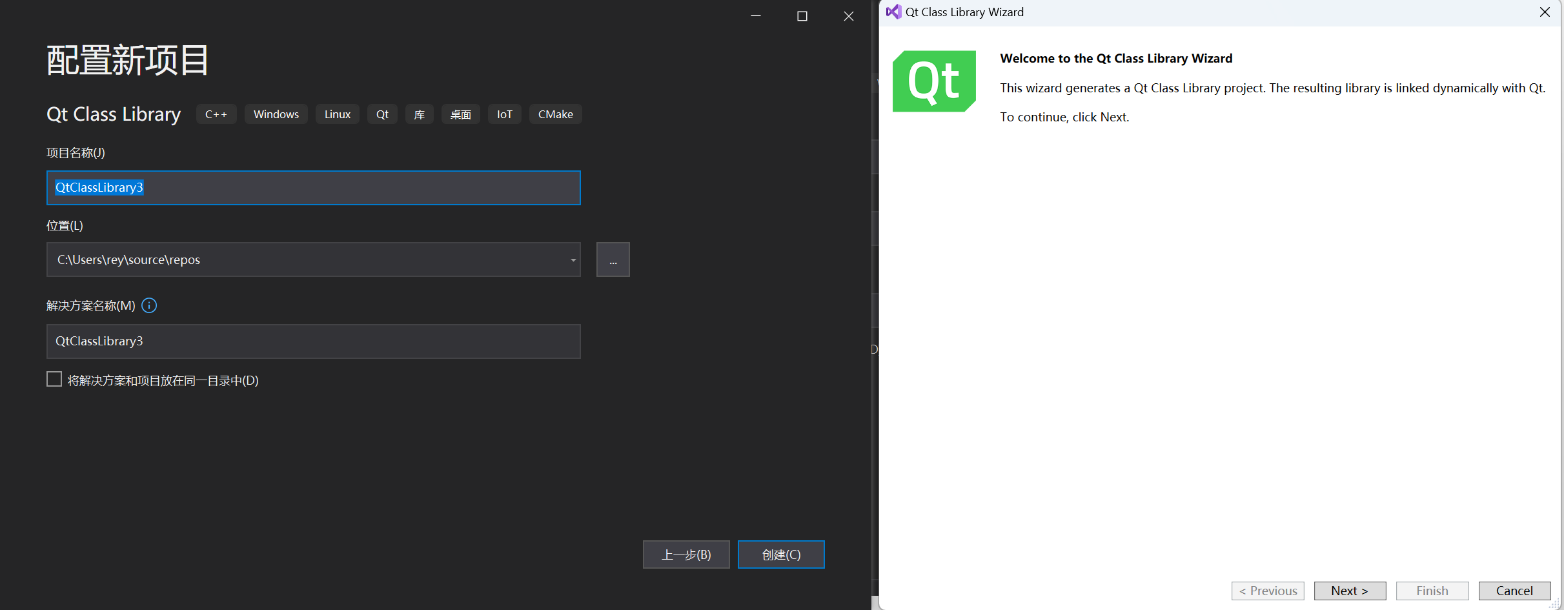This screenshot has width=1564, height=610.
Task: Click 'To continue, click Next.' text
Action: 1064,117
